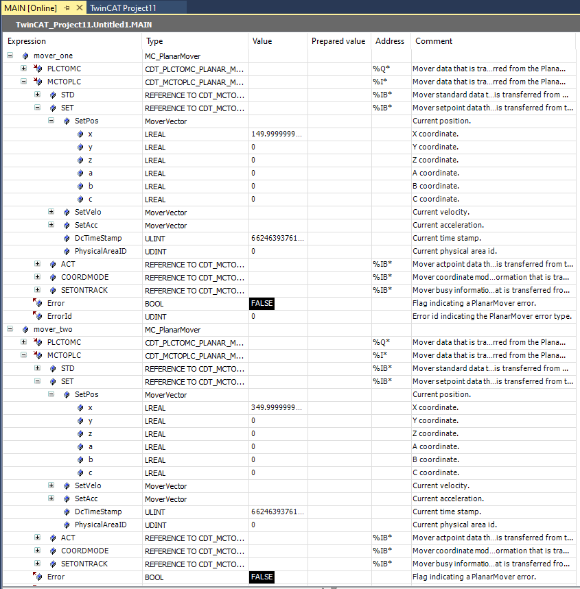Click SetAcc icon under mover_two

pos(67,499)
